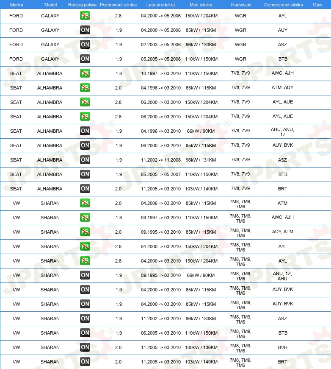The image size is (331, 369).
Task: Click 'ALHAMBRA' in the Seat BRT row
Action: 50,189
